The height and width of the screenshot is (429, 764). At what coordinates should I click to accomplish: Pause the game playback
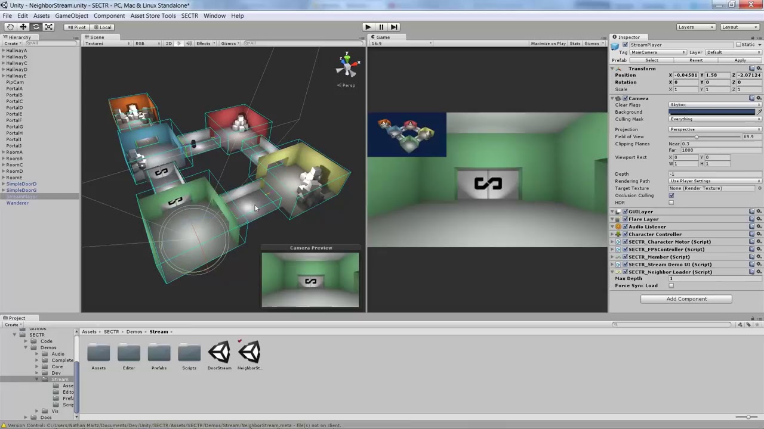[381, 27]
